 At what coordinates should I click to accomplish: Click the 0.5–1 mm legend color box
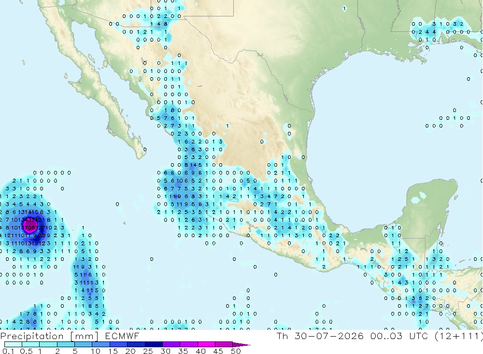tap(30, 344)
